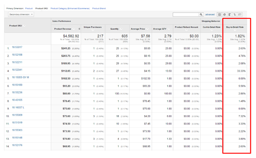Sort by Product SKU column header
Image resolution: width=256 pixels, height=158 pixels.
(15, 26)
